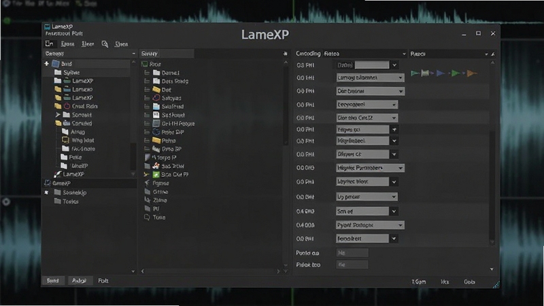Open the Damel folder in the middle list
The image size is (544, 306).
[x=166, y=73]
